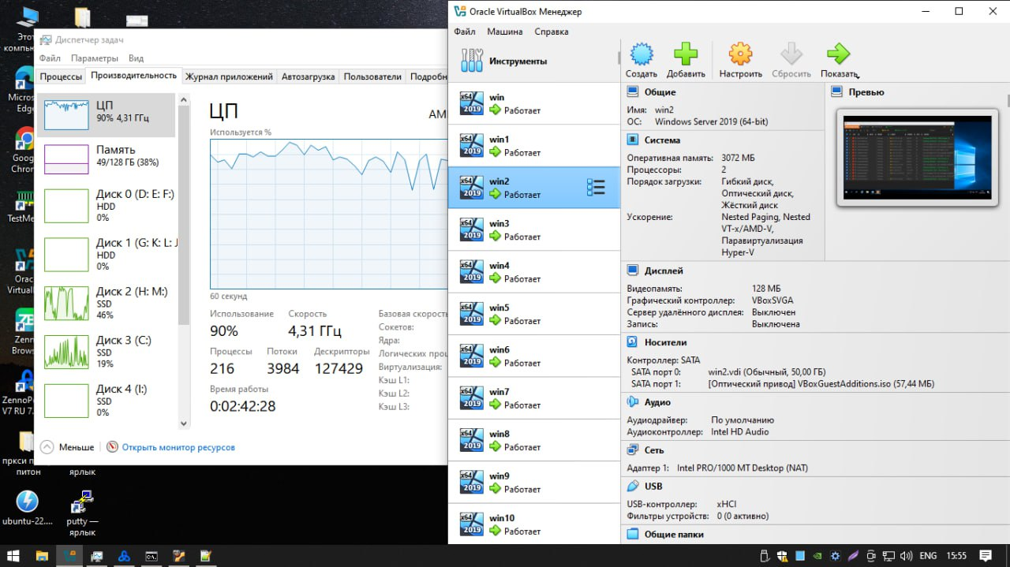Open File Explorer from the taskbar
This screenshot has height=567, width=1010.
42,555
